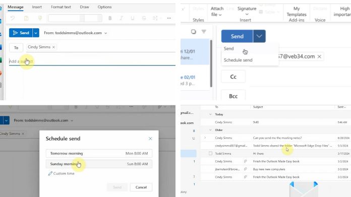Open 'Can you send me the meeting notes?' email
This screenshot has height=197, width=351.
tap(276, 138)
